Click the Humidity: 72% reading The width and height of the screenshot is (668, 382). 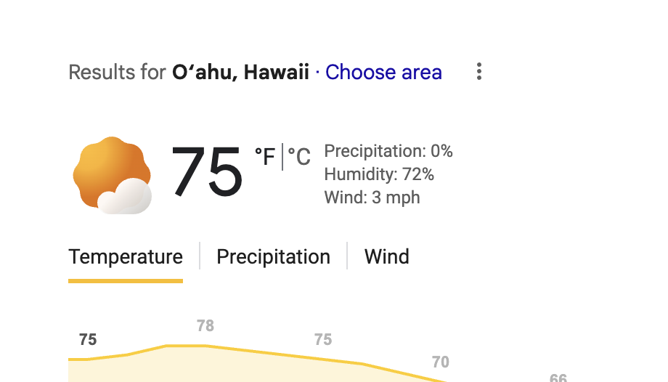(x=378, y=174)
